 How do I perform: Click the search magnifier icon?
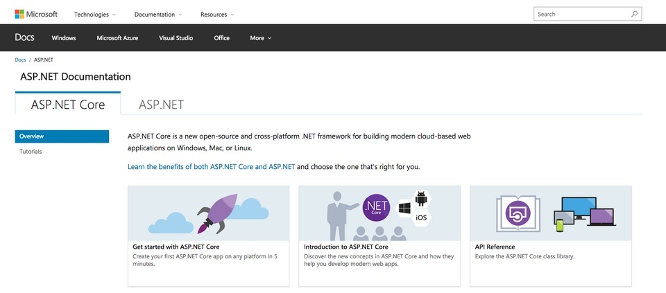click(635, 14)
